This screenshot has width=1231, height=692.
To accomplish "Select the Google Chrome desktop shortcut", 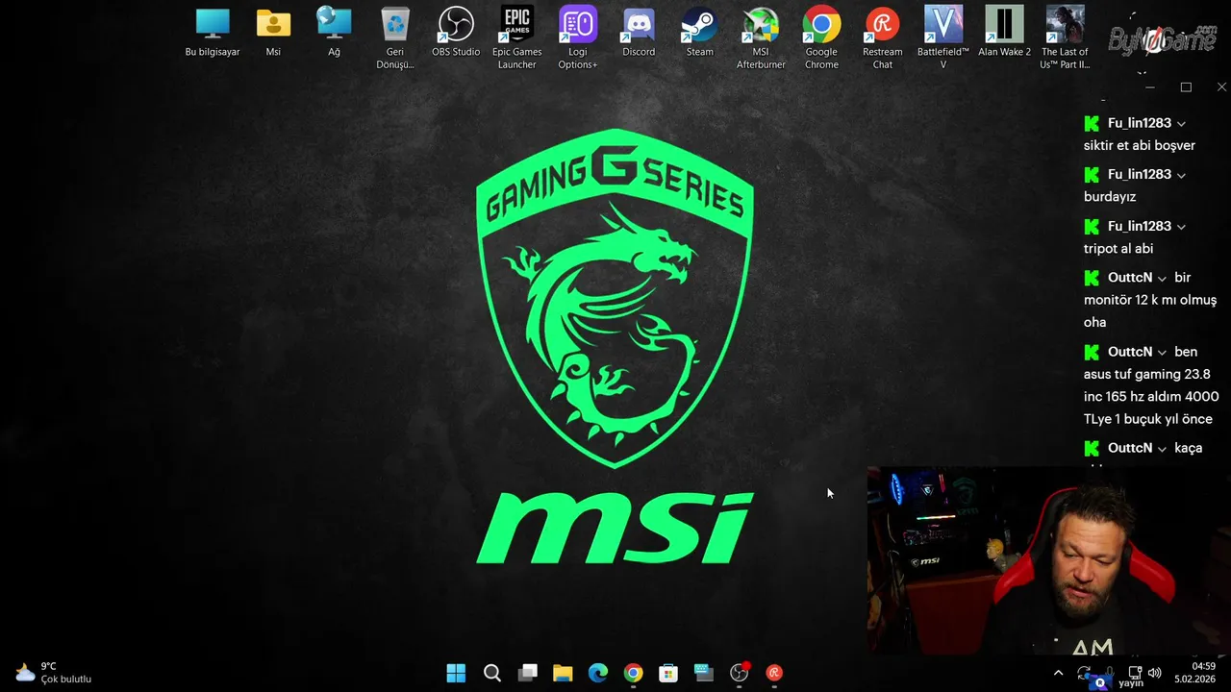I will pyautogui.click(x=821, y=38).
